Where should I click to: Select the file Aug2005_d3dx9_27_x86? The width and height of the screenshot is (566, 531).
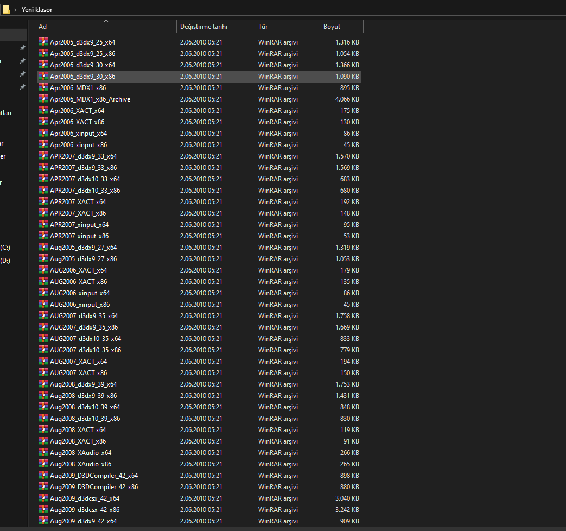pos(199,258)
